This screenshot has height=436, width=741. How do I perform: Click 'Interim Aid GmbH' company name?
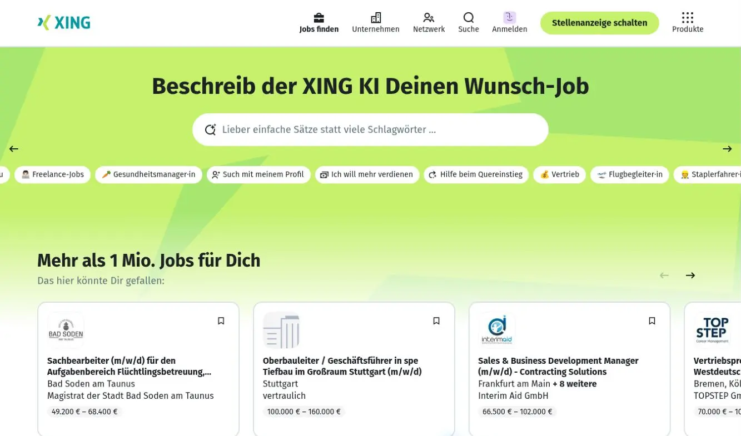(x=513, y=396)
